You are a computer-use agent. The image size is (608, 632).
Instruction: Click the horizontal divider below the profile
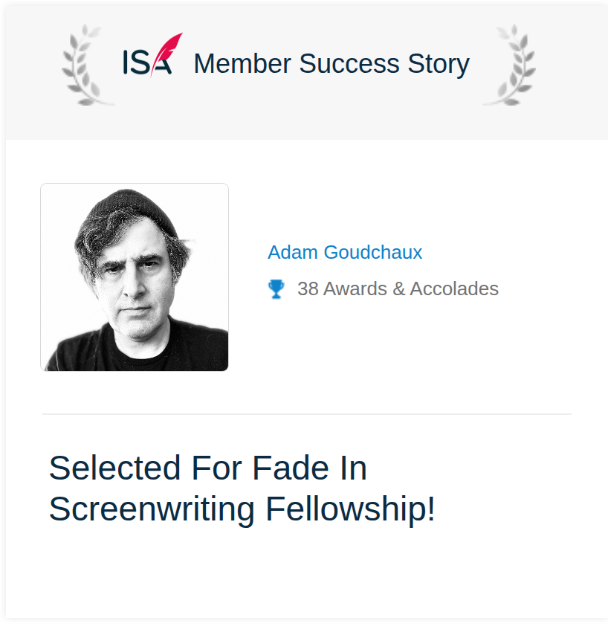coord(307,414)
